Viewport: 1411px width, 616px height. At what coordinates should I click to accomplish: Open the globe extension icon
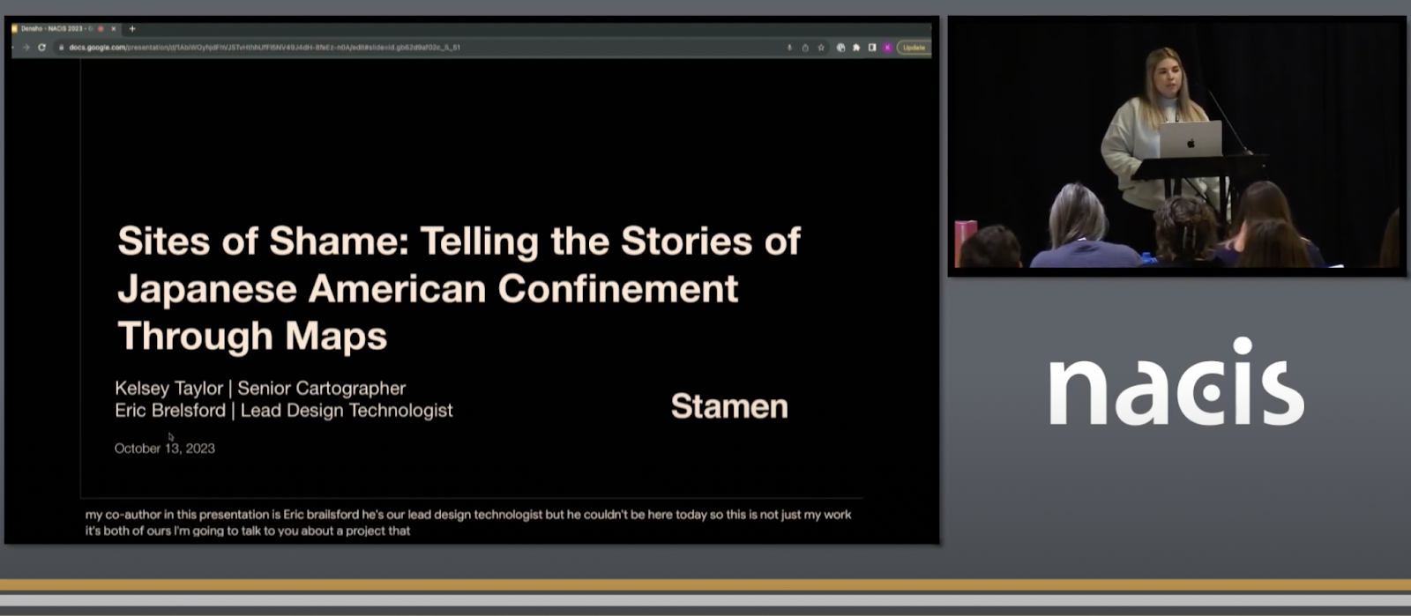[840, 48]
